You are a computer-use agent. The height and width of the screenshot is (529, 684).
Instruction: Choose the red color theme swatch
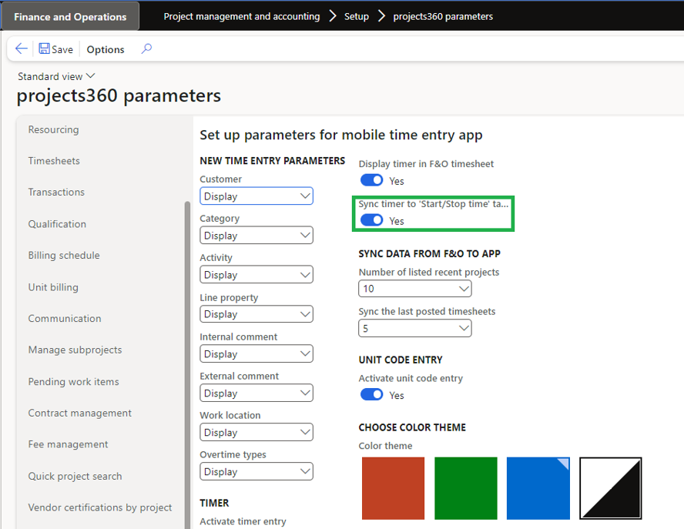point(394,488)
